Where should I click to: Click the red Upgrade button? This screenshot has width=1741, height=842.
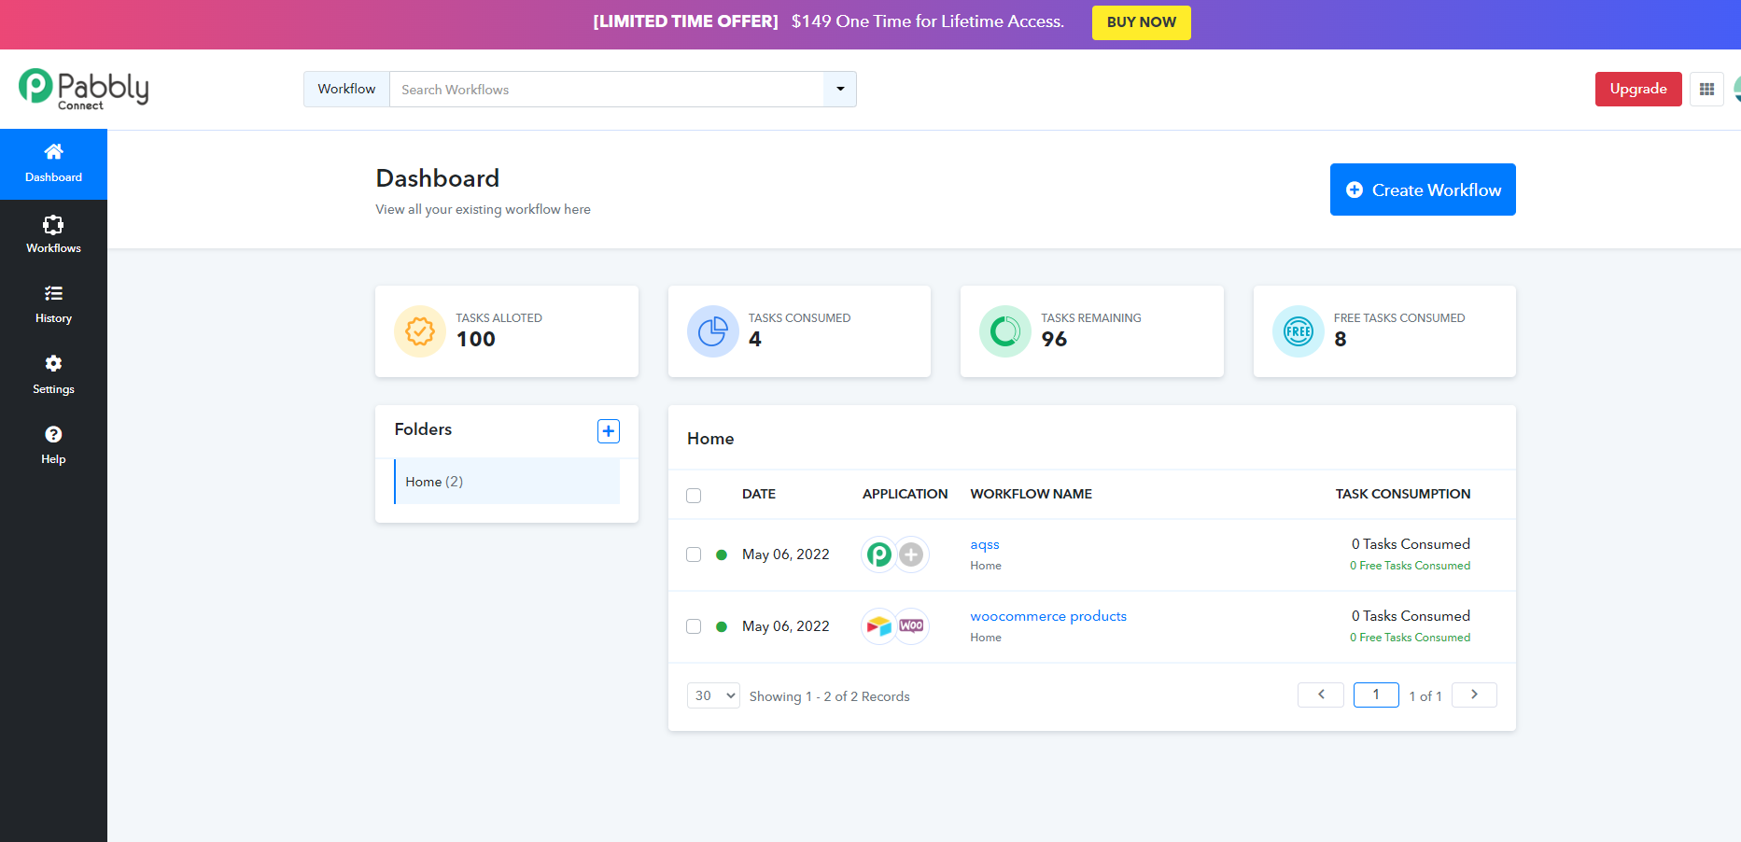coord(1638,90)
